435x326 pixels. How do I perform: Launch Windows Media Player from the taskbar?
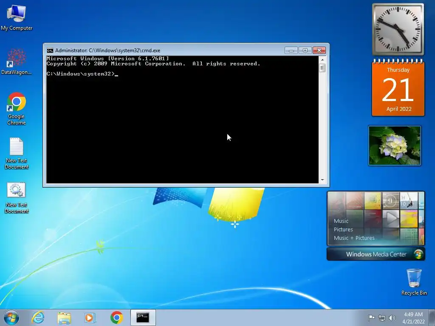pyautogui.click(x=90, y=318)
